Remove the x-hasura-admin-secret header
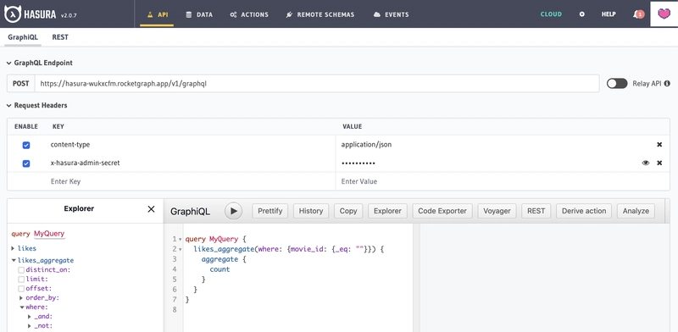The width and height of the screenshot is (678, 332). [659, 163]
